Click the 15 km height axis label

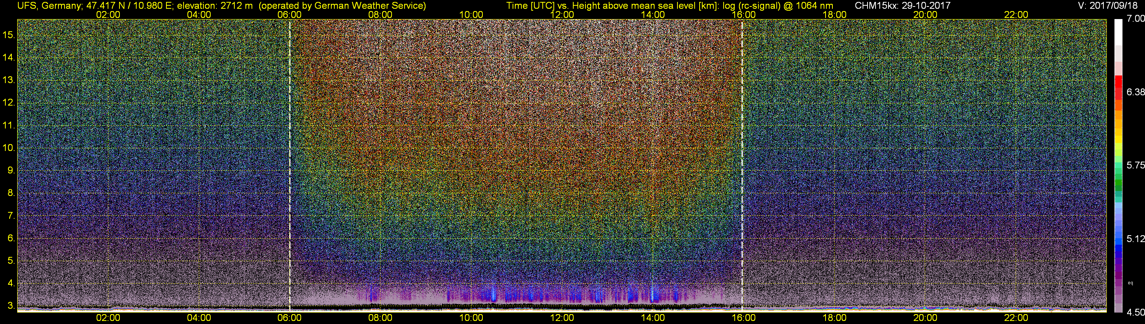point(8,35)
